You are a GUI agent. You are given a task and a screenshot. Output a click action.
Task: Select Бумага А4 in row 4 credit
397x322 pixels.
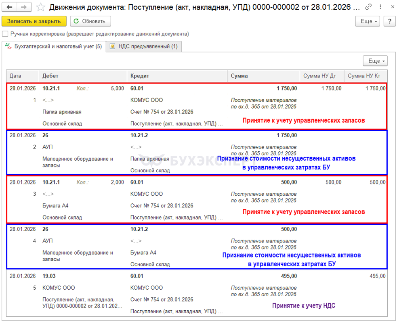(x=143, y=253)
